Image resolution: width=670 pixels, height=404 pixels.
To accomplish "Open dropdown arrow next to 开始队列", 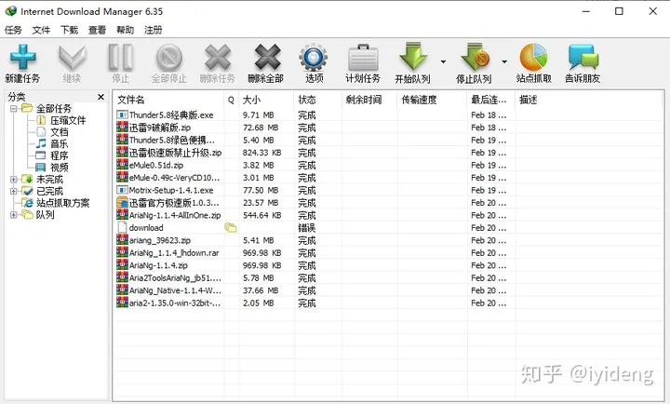I will [x=443, y=62].
